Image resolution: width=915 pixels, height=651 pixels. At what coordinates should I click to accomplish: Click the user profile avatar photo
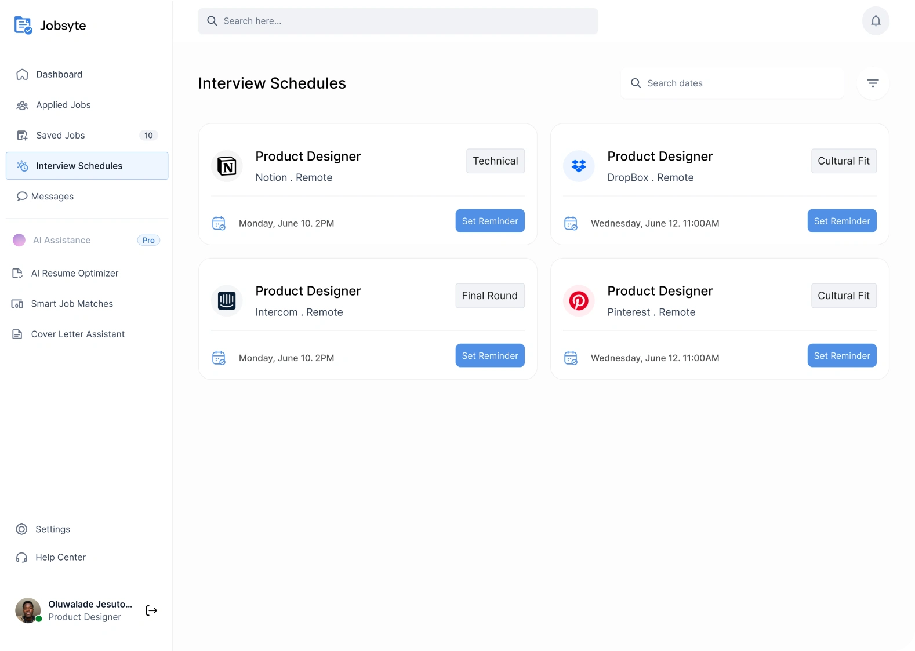[28, 610]
